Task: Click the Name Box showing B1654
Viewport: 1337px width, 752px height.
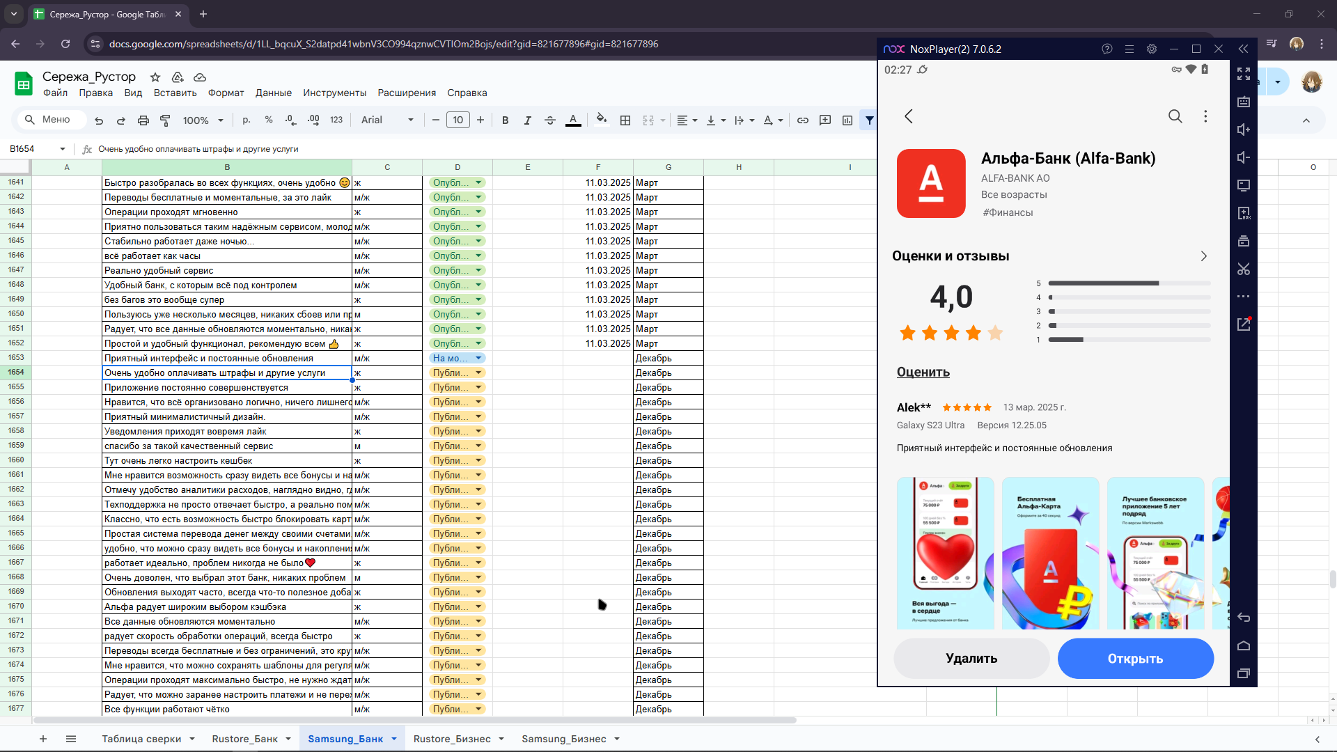Action: coord(36,148)
